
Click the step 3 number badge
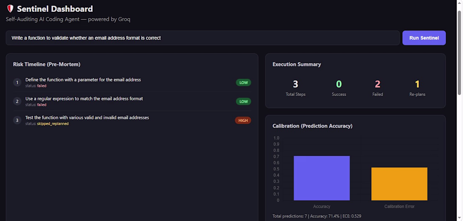tap(17, 120)
